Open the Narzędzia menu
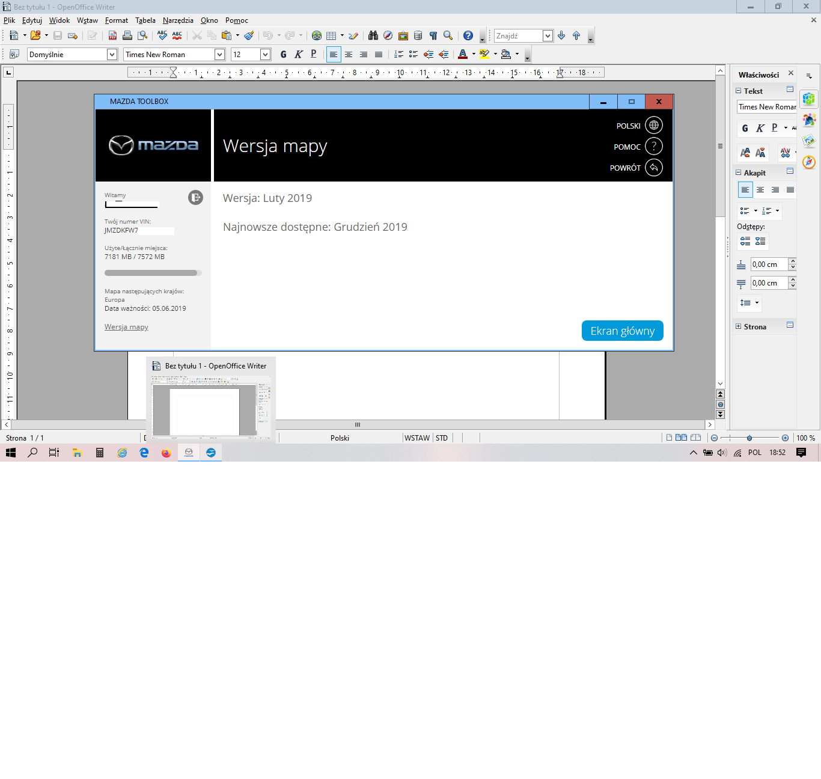 pos(178,20)
